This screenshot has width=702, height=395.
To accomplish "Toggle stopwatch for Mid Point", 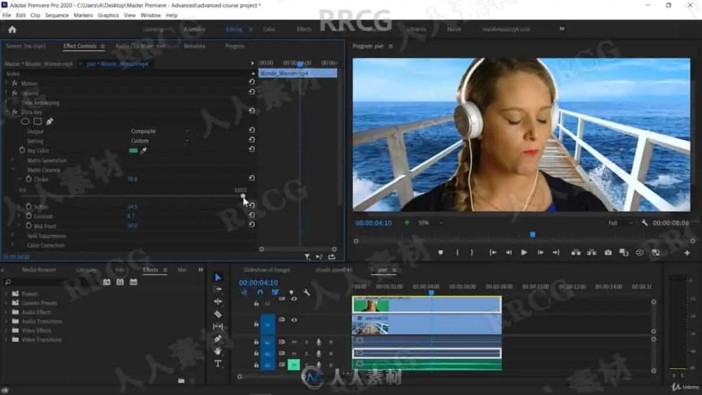I will [28, 225].
